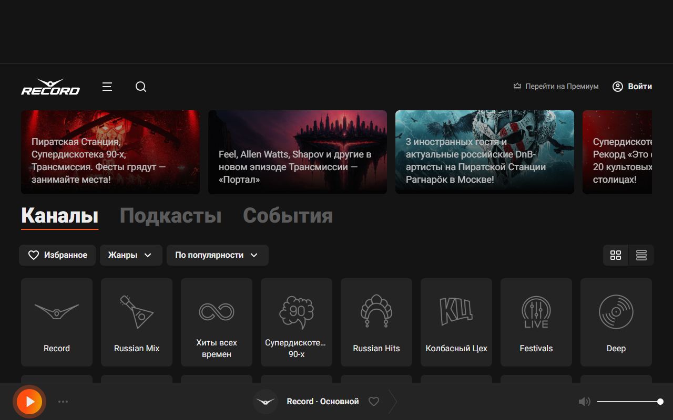Screen dimensions: 673x420
Task: Expand the Жанры genre dropdown
Action: tap(131, 255)
